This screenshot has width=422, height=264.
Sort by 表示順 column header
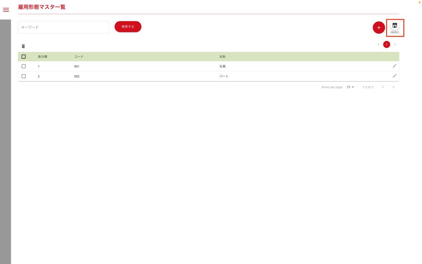click(42, 57)
